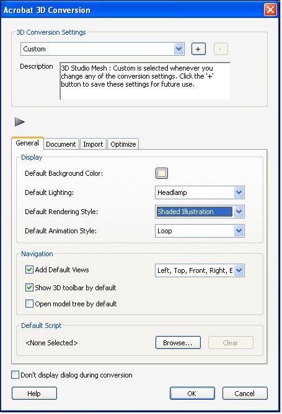Pick the Default Background Color swatch
The width and height of the screenshot is (282, 414).
(x=162, y=173)
